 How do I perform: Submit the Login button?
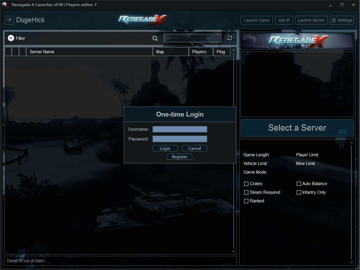tap(165, 149)
